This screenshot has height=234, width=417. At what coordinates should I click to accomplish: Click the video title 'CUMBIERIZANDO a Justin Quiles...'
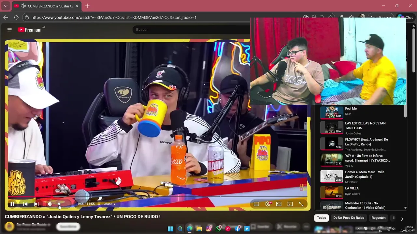pos(82,216)
